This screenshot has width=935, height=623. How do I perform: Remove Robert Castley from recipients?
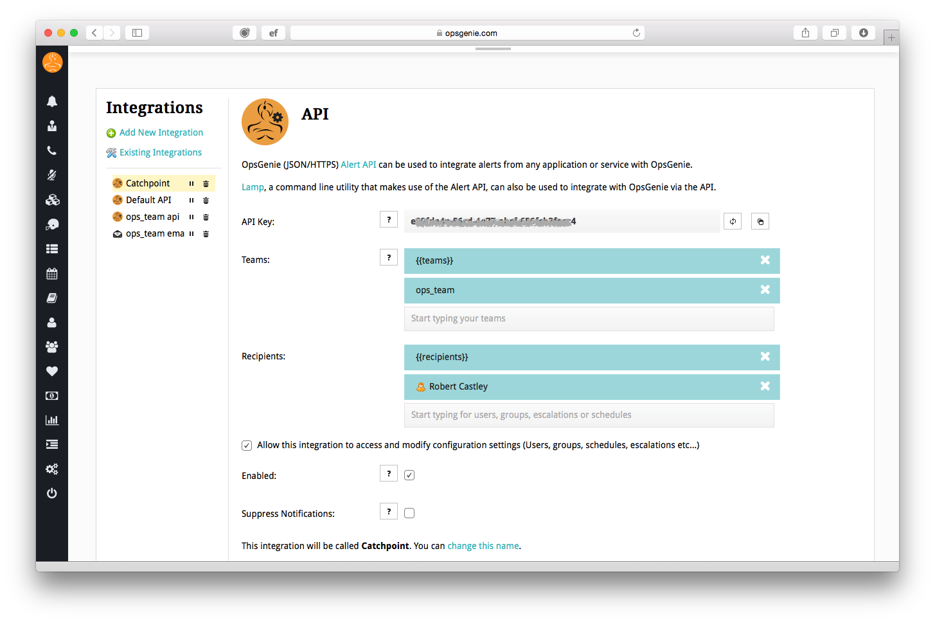765,386
